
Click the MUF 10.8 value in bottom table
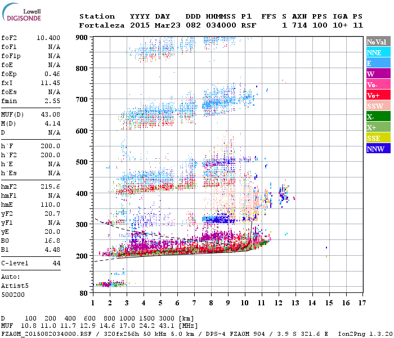[x=29, y=326]
